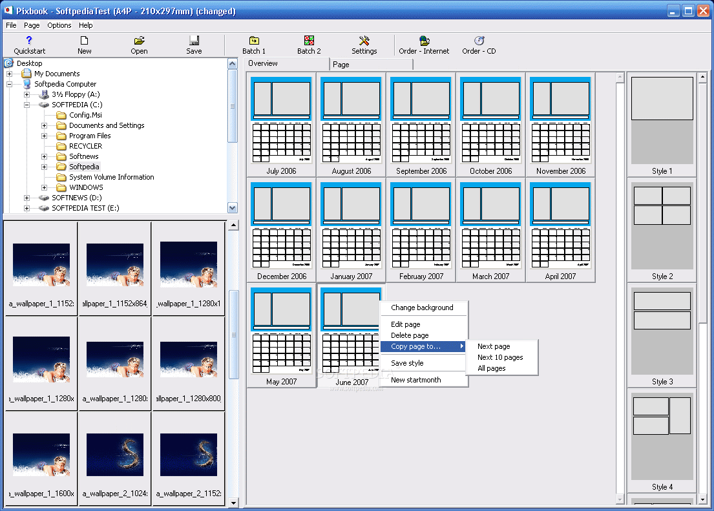Expand the Program Files folder node
Image resolution: width=714 pixels, height=511 pixels.
click(44, 136)
